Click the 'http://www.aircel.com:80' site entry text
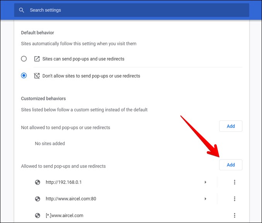The width and height of the screenshot is (262, 223). coord(71,199)
